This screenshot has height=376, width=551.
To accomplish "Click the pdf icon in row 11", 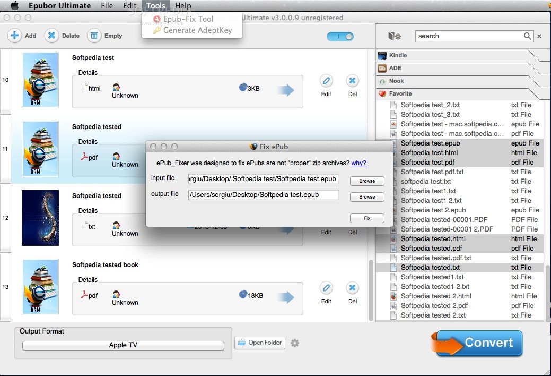I will click(x=84, y=156).
